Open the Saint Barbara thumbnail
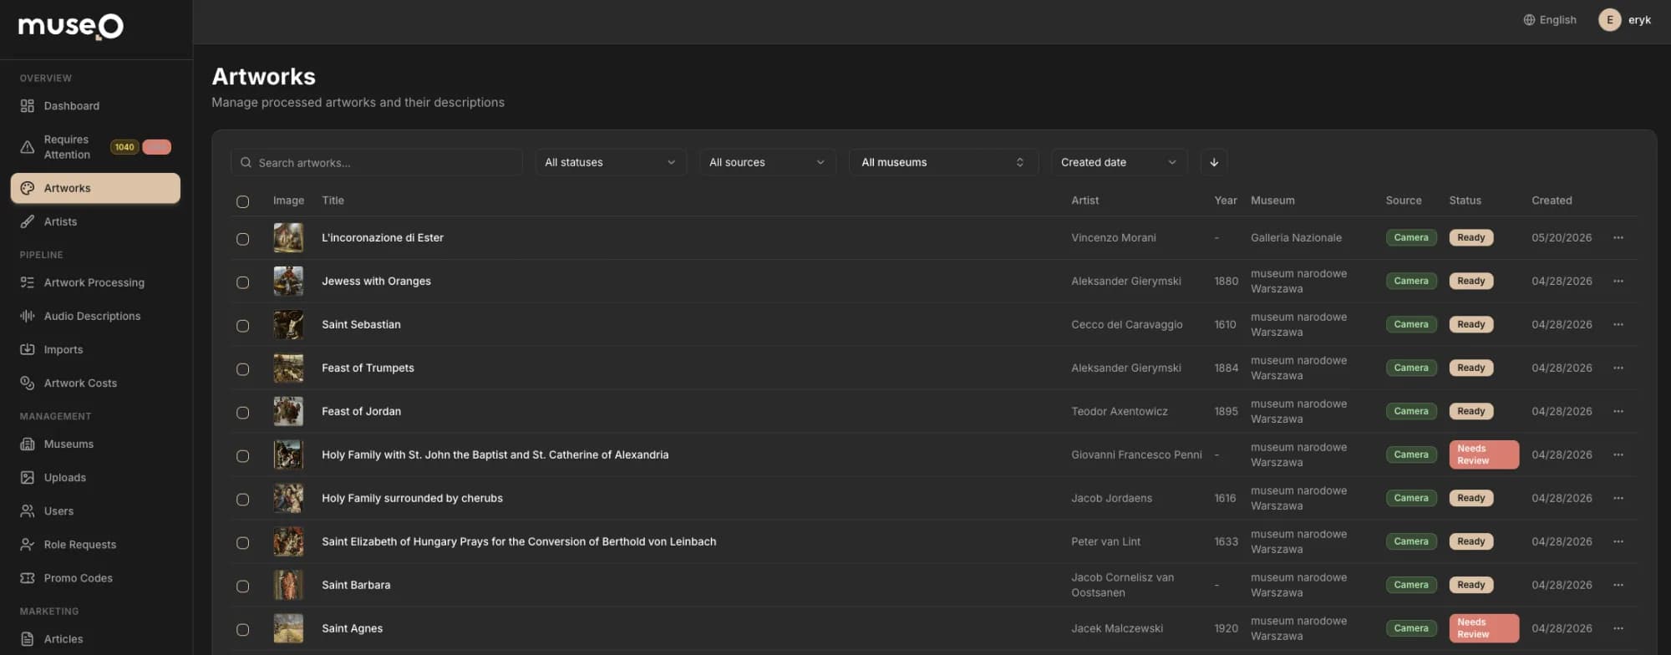The height and width of the screenshot is (655, 1671). coord(288,586)
